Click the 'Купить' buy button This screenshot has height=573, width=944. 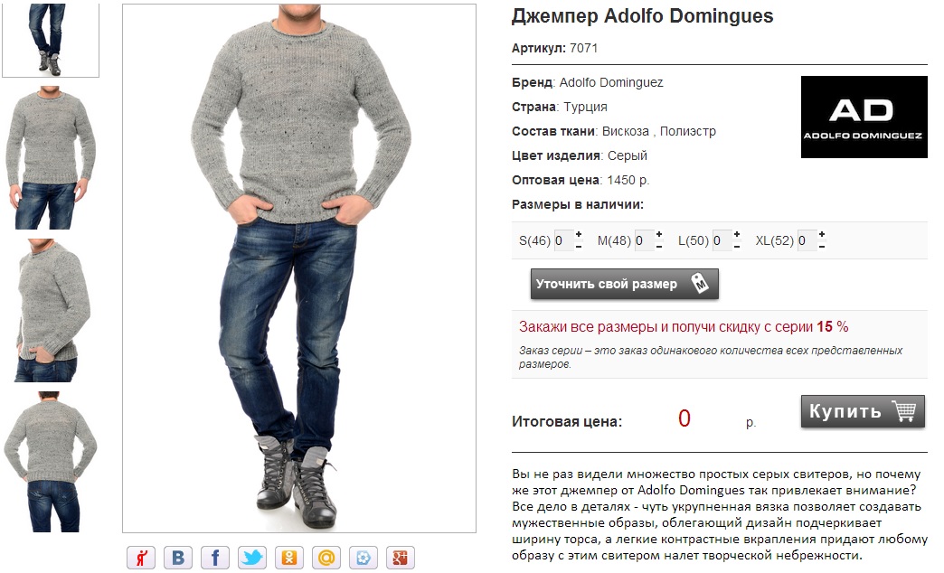point(863,412)
